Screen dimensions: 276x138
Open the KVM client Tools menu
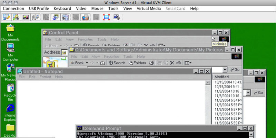click(113, 8)
